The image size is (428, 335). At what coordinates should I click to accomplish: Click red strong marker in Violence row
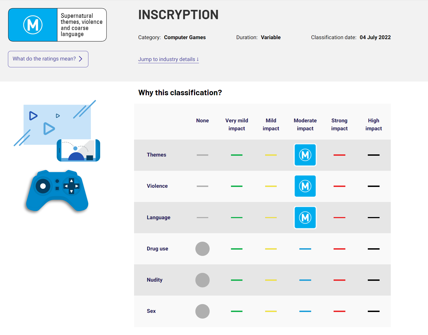coord(339,186)
